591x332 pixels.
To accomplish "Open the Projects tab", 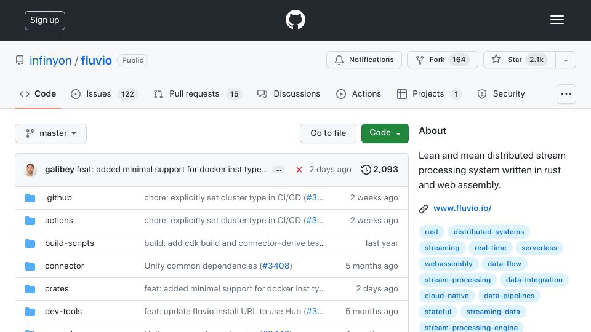I will (429, 93).
